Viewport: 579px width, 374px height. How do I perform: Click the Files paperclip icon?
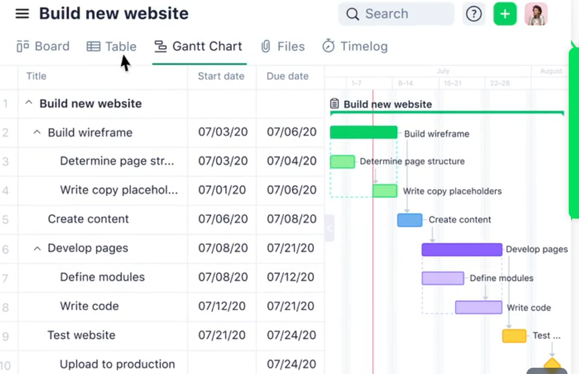tap(265, 46)
